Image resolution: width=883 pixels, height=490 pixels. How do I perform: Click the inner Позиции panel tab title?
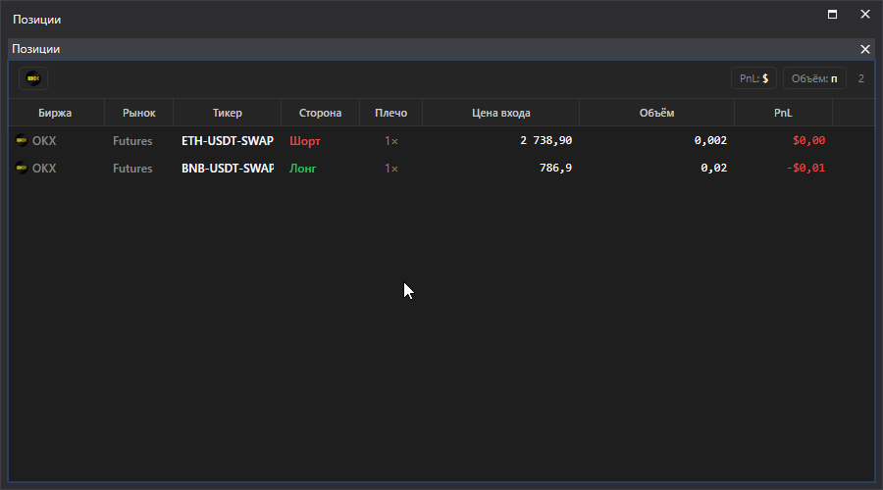[x=36, y=49]
